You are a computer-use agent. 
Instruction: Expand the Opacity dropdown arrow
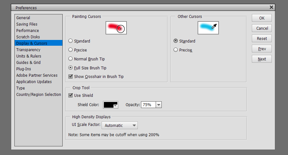coord(159,105)
